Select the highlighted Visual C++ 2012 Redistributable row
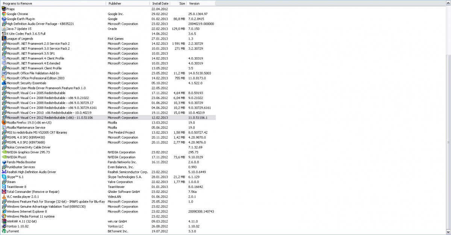The height and width of the screenshot is (235, 451). coord(108,117)
